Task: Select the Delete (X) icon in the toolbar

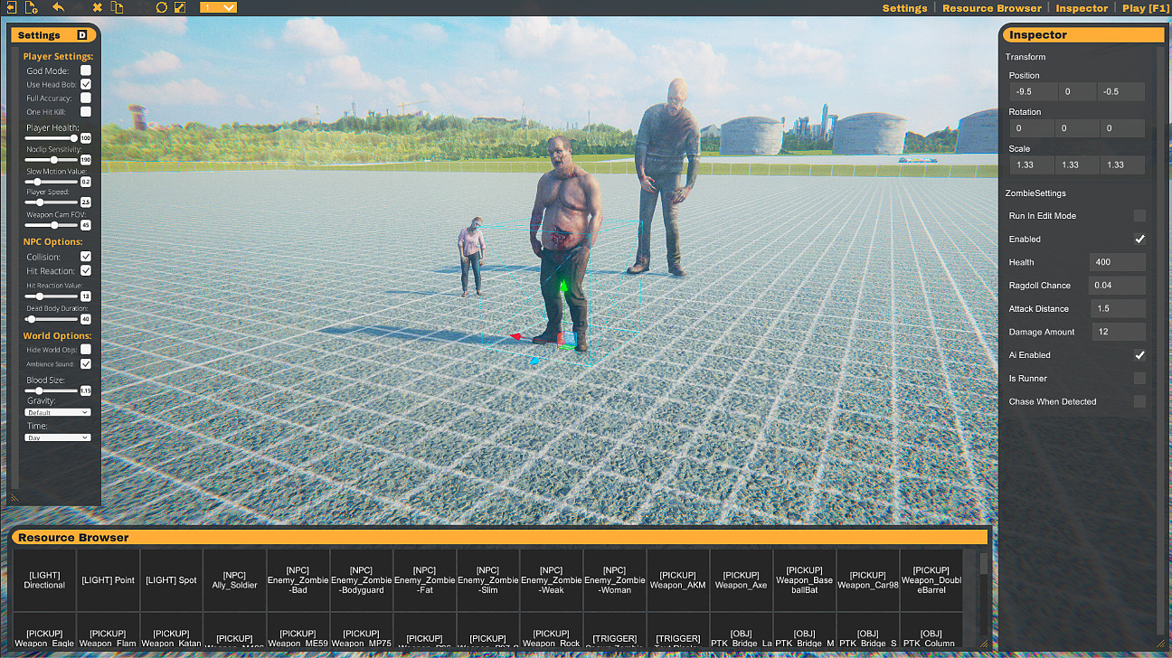Action: (x=97, y=7)
